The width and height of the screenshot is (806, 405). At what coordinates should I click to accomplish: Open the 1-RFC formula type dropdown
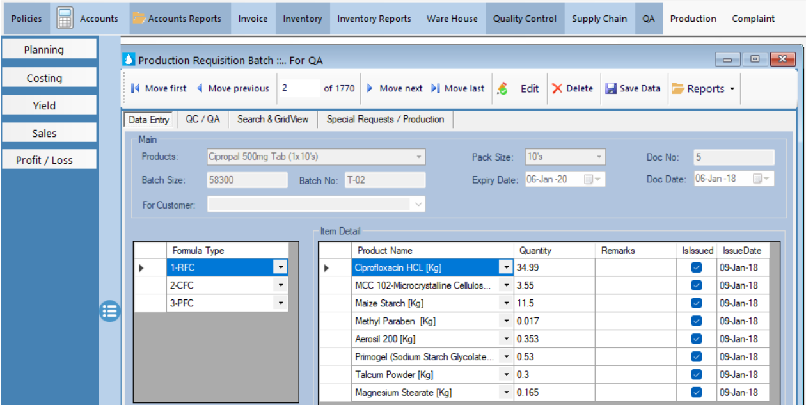coord(280,268)
